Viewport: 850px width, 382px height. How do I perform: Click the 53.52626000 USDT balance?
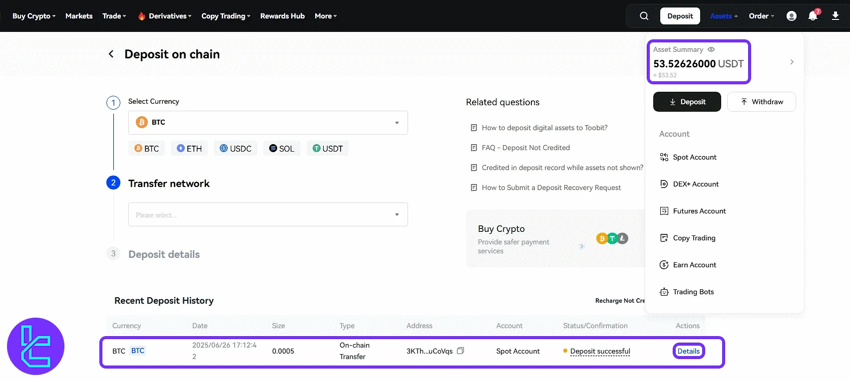coord(698,64)
